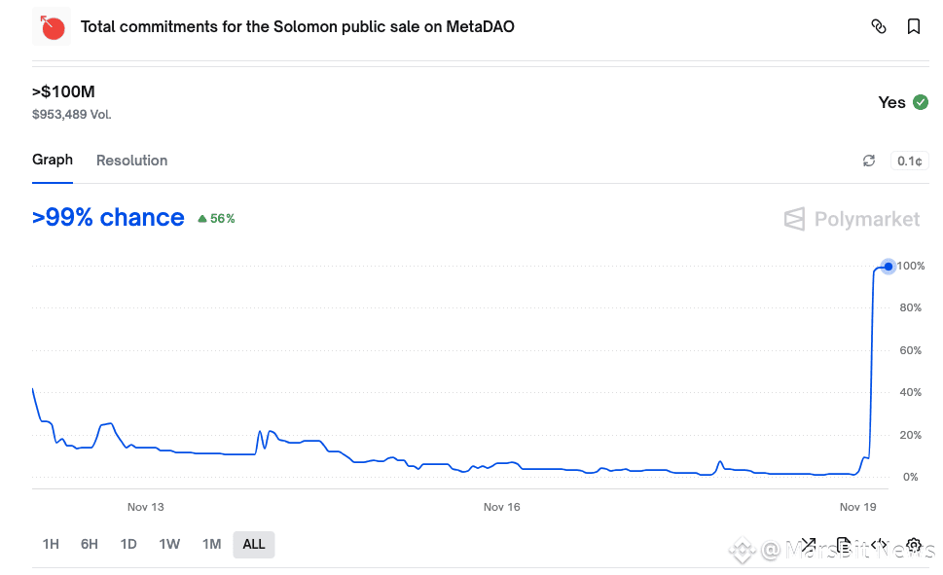Open the Graph tab

(x=53, y=160)
